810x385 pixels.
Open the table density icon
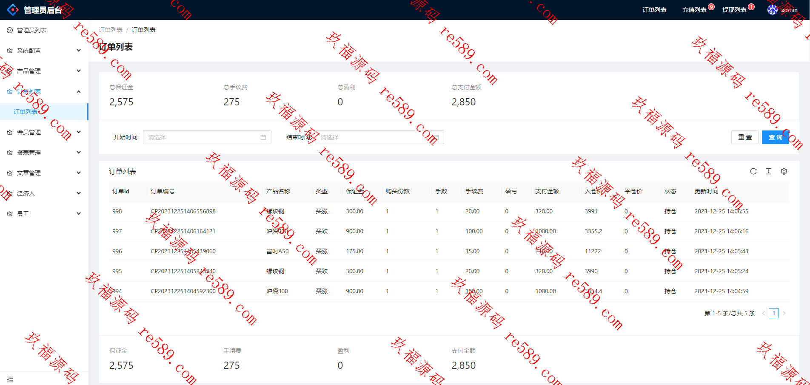point(769,171)
